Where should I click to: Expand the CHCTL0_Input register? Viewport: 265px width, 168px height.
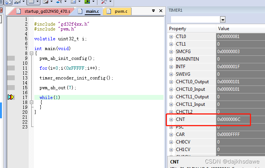tap(171, 89)
